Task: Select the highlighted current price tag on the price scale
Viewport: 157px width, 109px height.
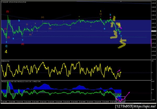Action: coord(154,31)
